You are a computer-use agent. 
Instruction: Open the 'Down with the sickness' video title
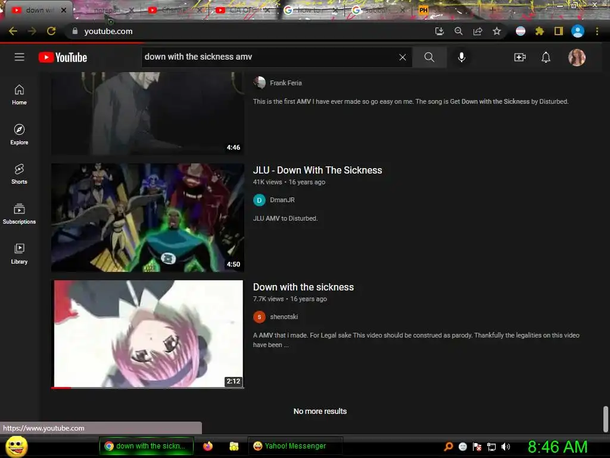pos(303,287)
